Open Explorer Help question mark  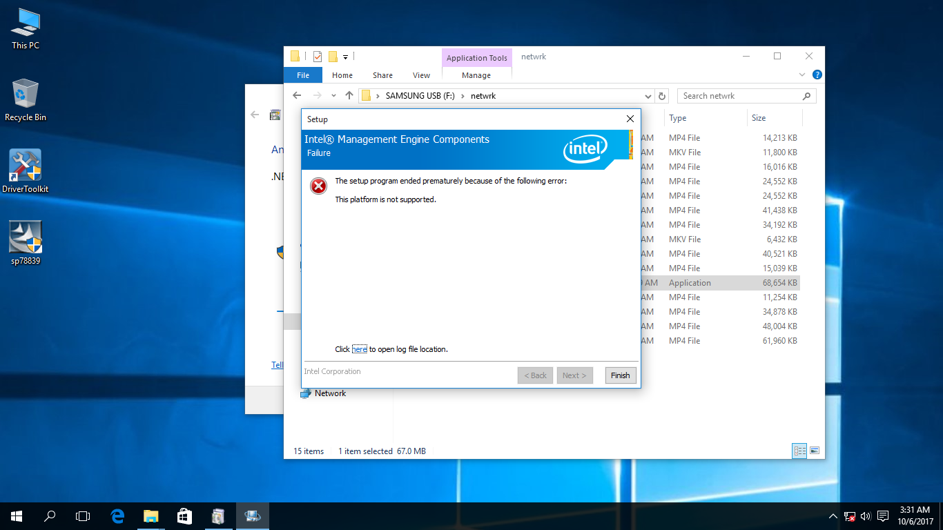click(x=817, y=75)
